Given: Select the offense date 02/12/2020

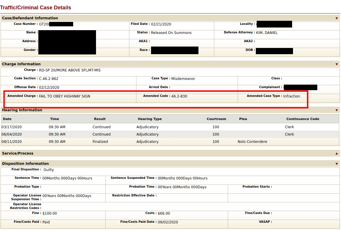Looking at the screenshot, I should pos(49,88).
